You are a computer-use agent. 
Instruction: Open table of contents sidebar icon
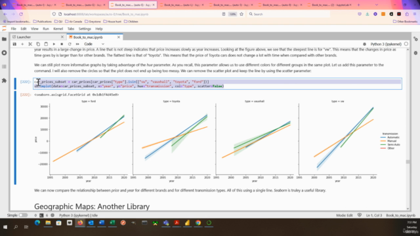(x=4, y=66)
